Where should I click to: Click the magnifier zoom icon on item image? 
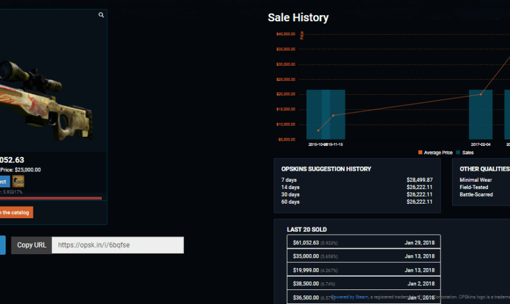[x=101, y=15]
